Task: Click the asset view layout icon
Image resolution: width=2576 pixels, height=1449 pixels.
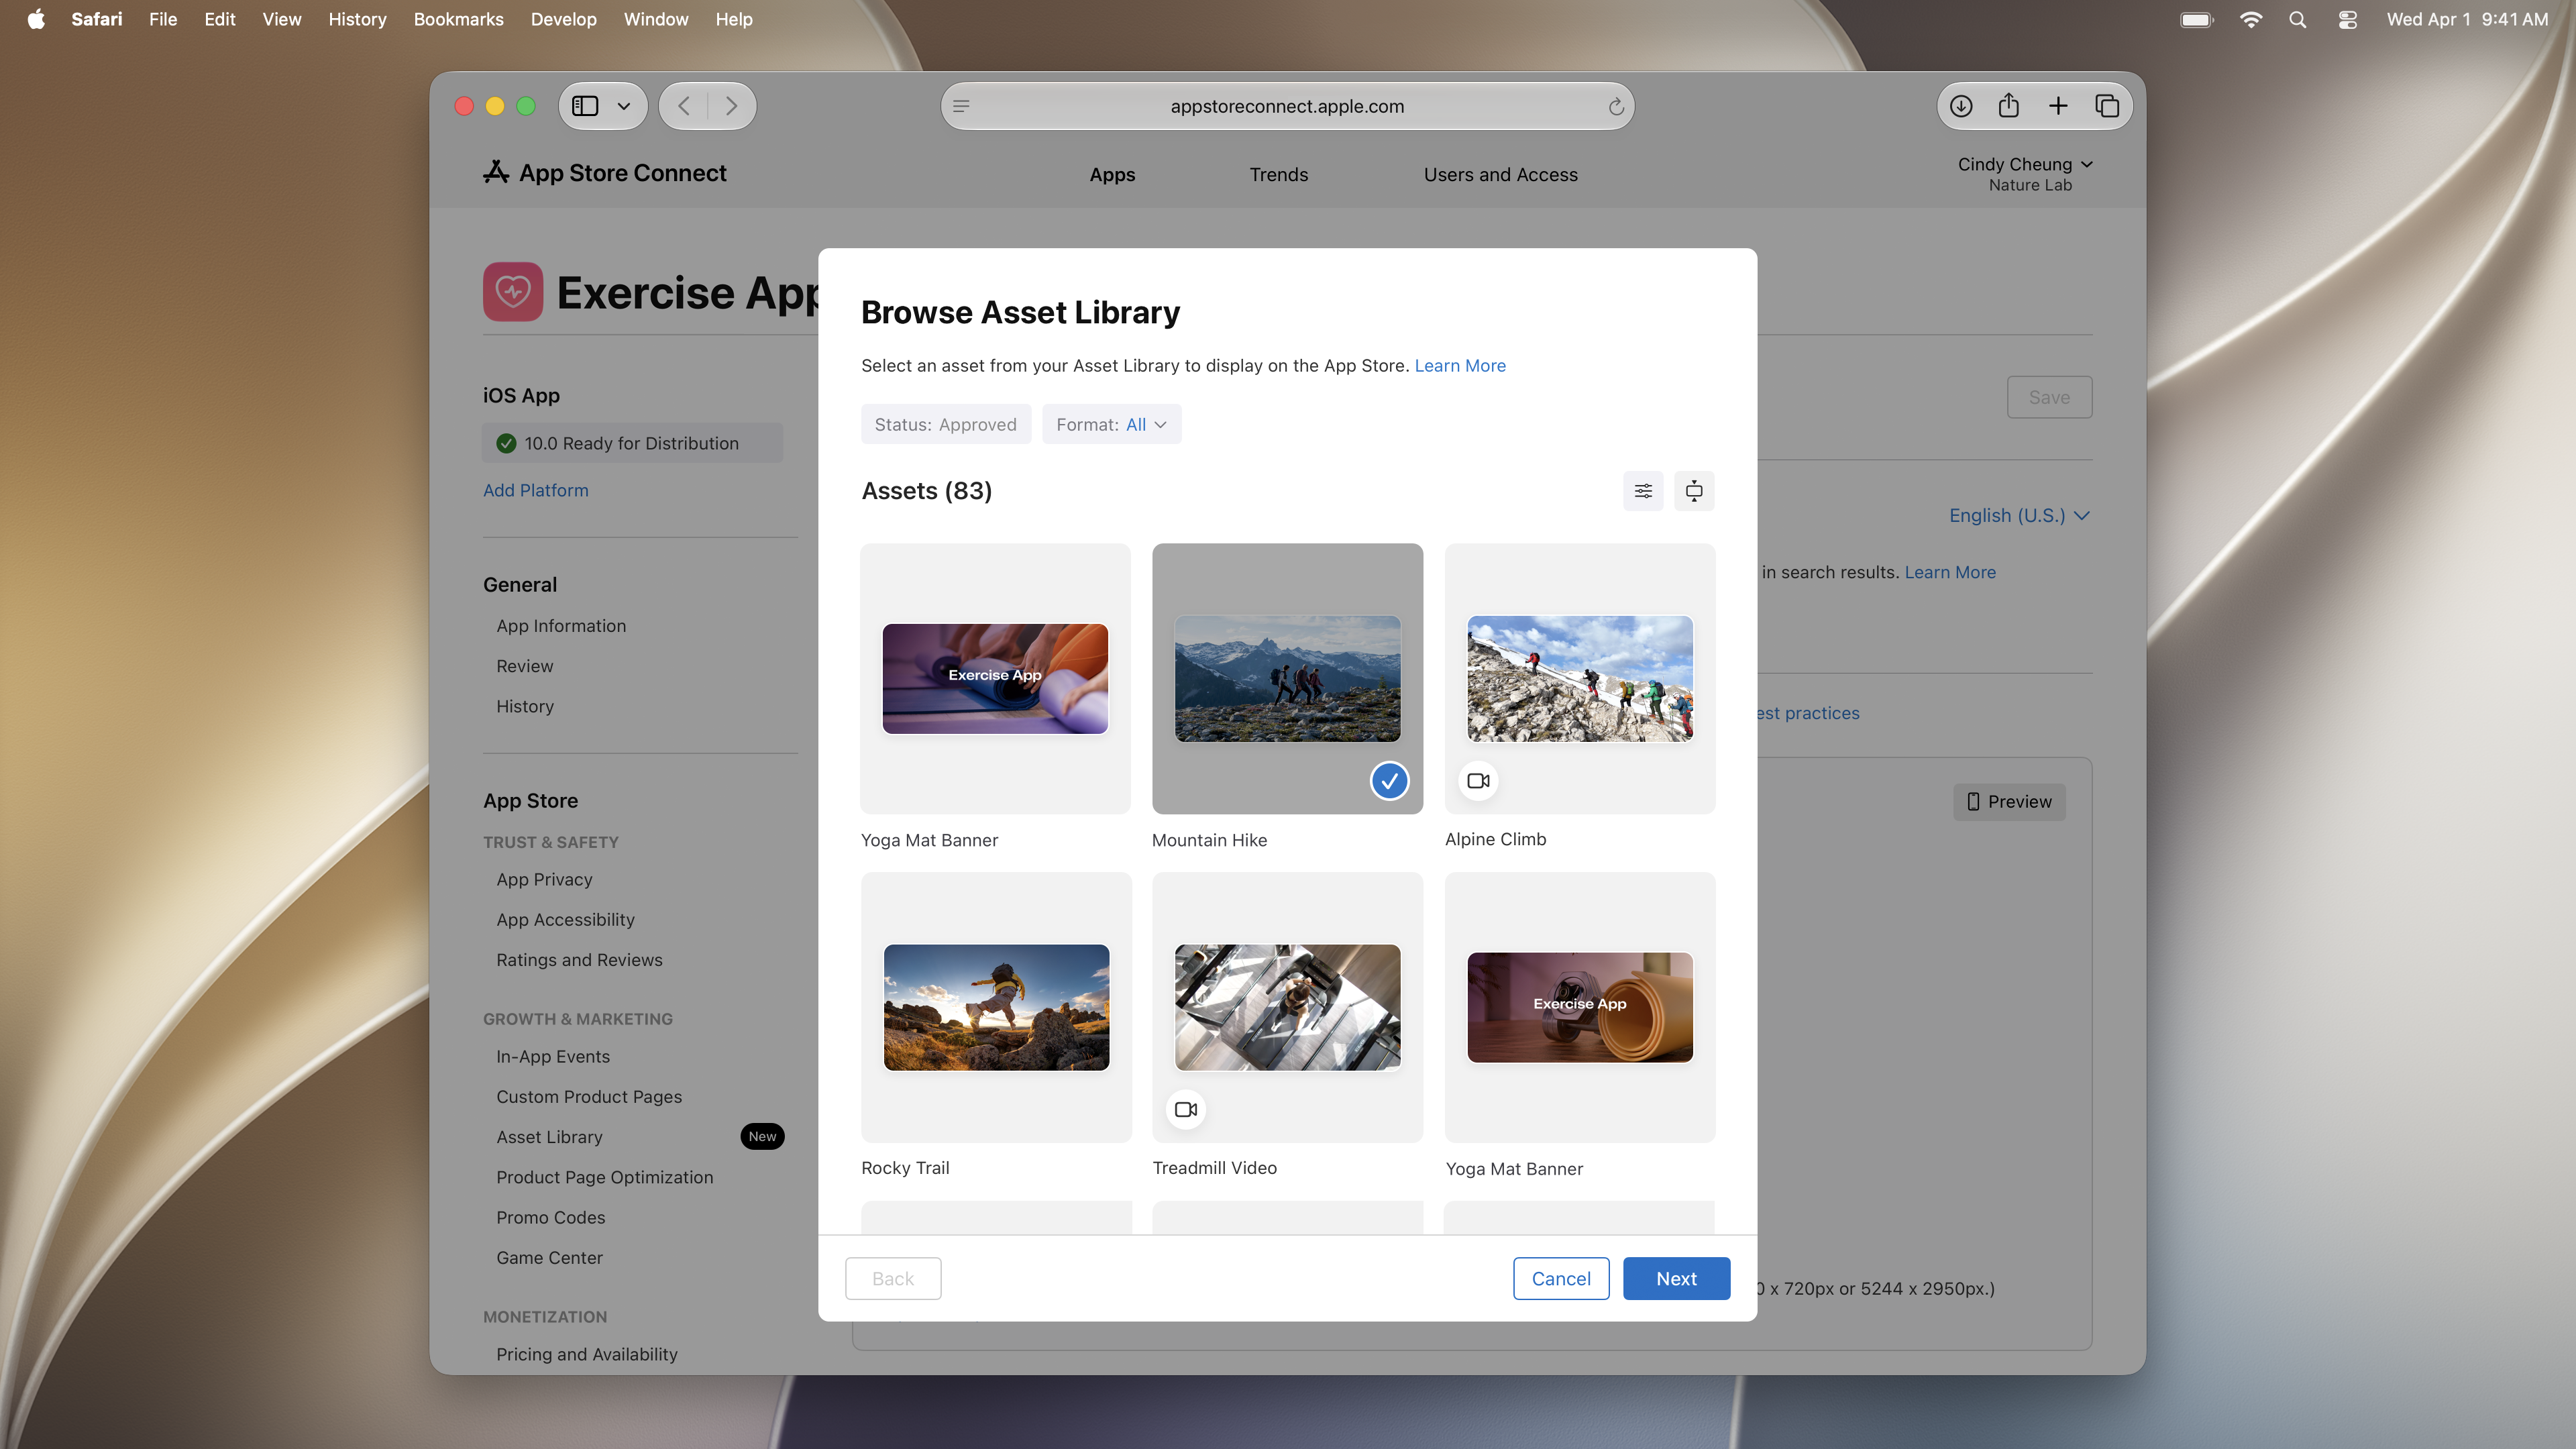Action: point(1694,491)
